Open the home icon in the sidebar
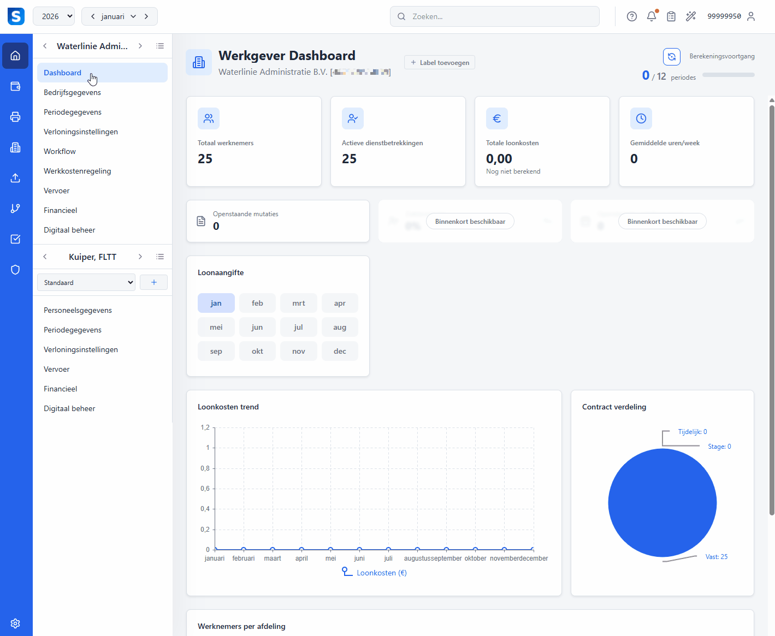This screenshot has height=636, width=775. pyautogui.click(x=15, y=56)
